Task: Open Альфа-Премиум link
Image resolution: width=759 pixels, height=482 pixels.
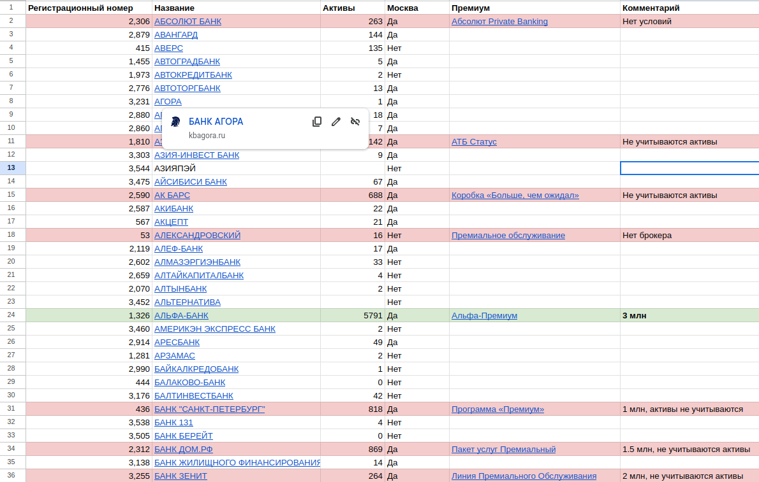Action: (484, 315)
